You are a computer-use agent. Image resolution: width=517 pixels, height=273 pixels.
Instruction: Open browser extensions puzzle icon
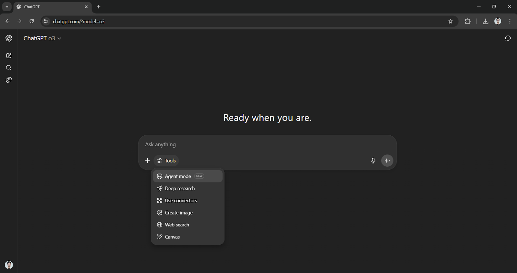tap(468, 21)
